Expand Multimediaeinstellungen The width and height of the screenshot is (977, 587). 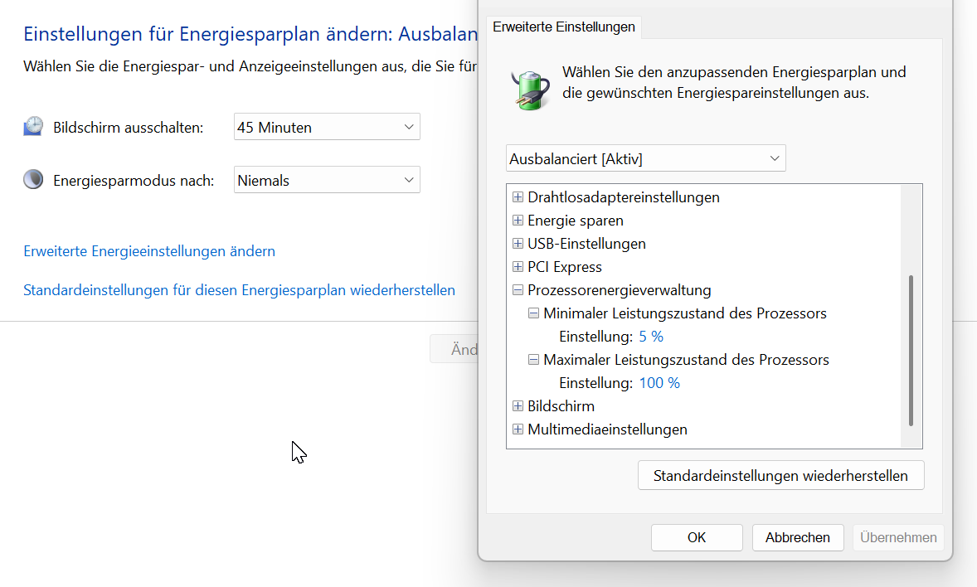click(518, 429)
